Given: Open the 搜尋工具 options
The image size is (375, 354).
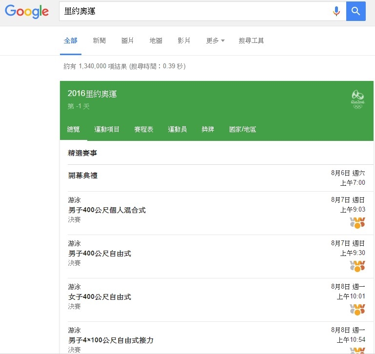Looking at the screenshot, I should coord(251,40).
